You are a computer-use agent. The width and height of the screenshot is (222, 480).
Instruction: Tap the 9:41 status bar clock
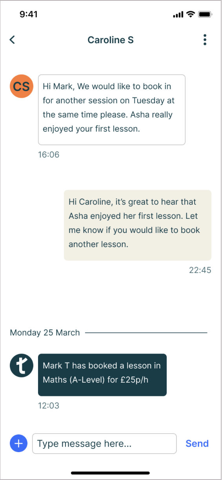point(29,14)
